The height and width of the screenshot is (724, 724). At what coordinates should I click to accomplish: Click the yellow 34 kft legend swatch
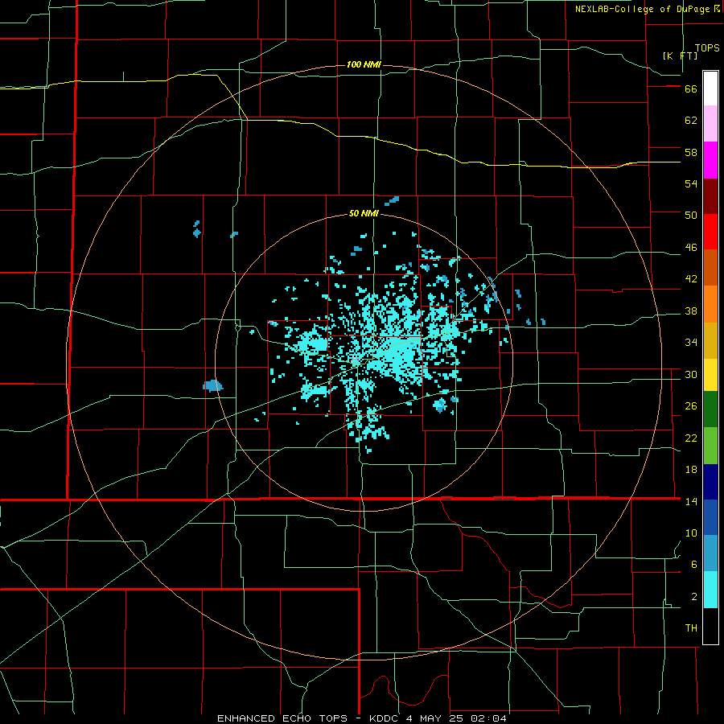710,375
